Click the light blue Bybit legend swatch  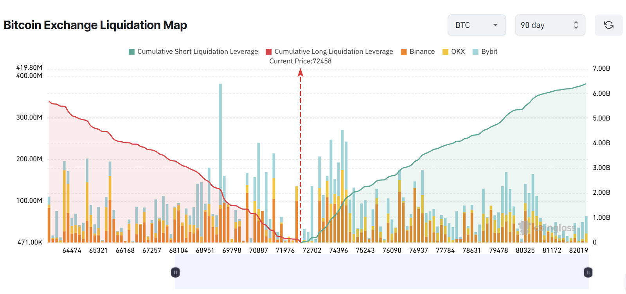coord(475,52)
